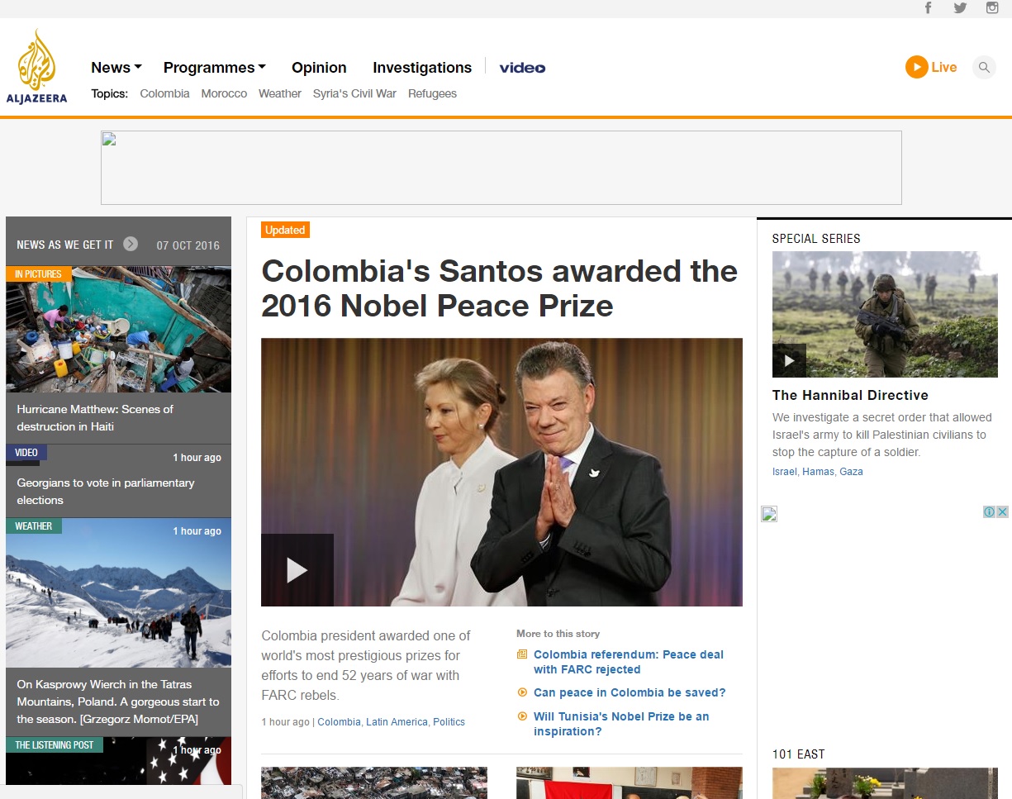This screenshot has height=799, width=1012.
Task: Open Al Jazeera's Facebook page icon
Action: pyautogui.click(x=929, y=8)
